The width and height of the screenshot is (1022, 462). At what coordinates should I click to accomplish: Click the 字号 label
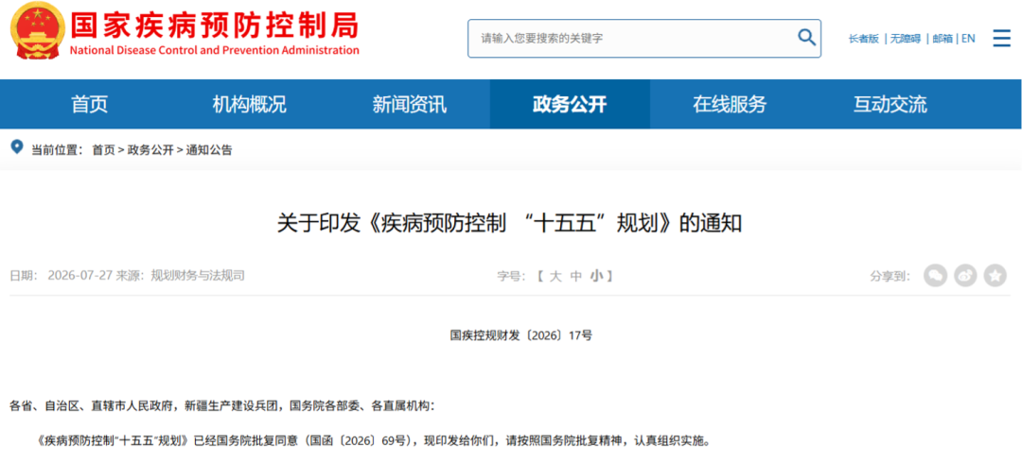point(512,276)
